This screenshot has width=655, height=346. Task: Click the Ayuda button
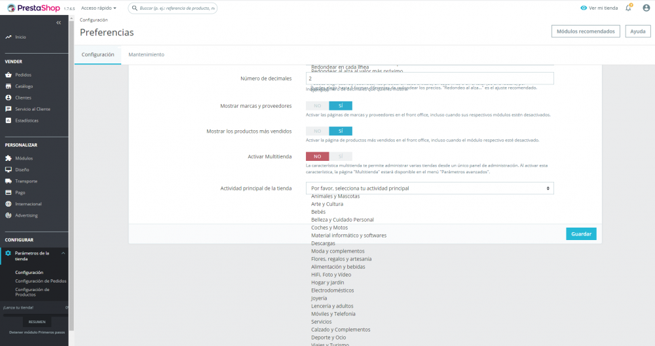(x=638, y=31)
